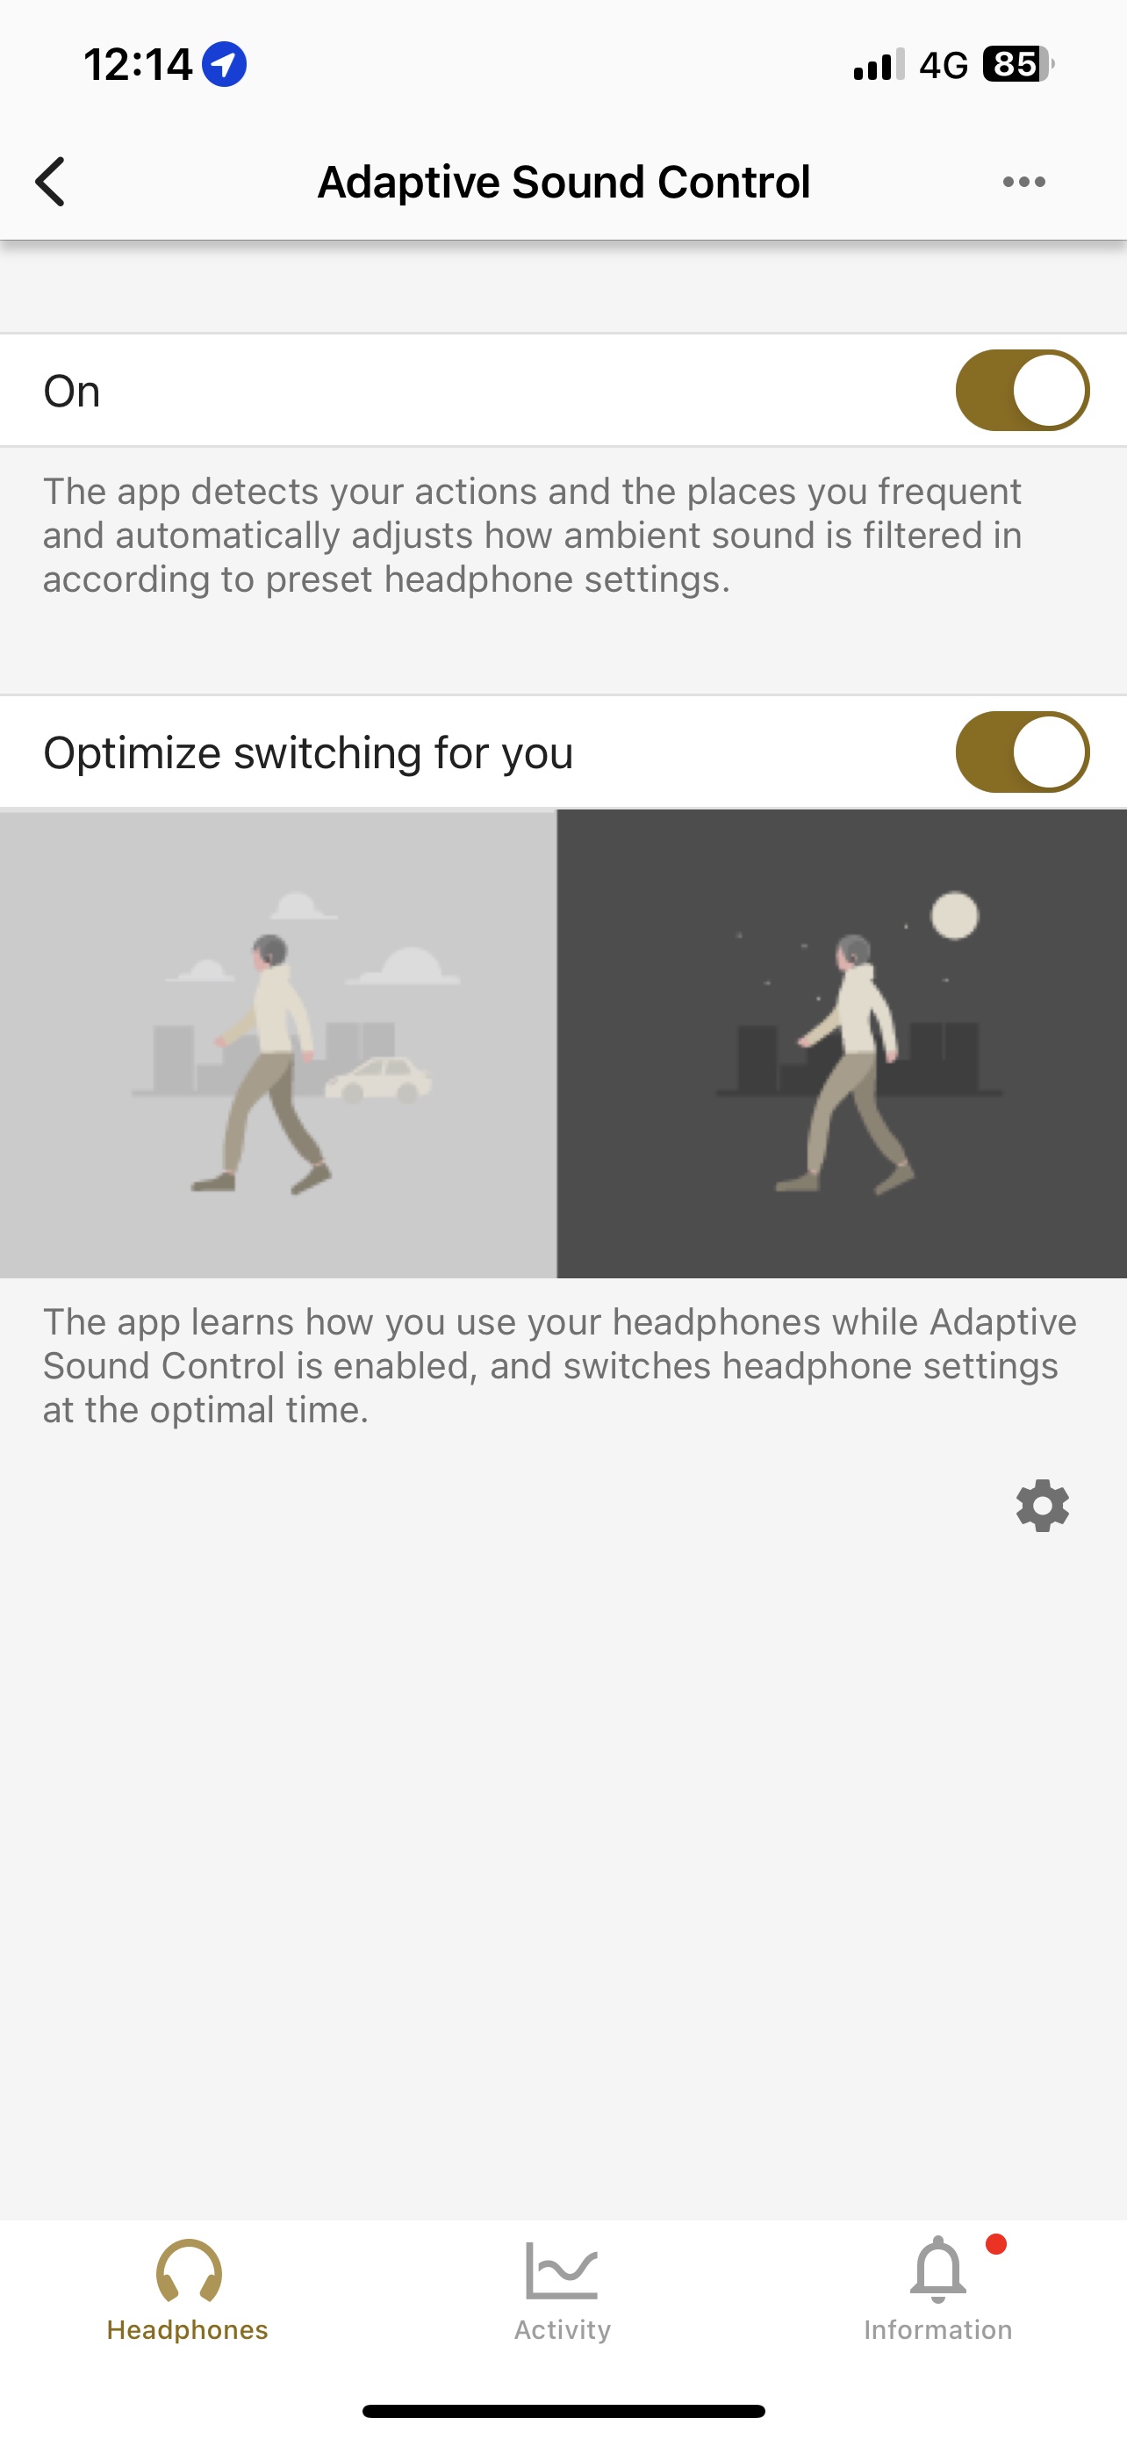The image size is (1127, 2439).
Task: Disable the Optimize switching for you toggle
Action: (1022, 752)
